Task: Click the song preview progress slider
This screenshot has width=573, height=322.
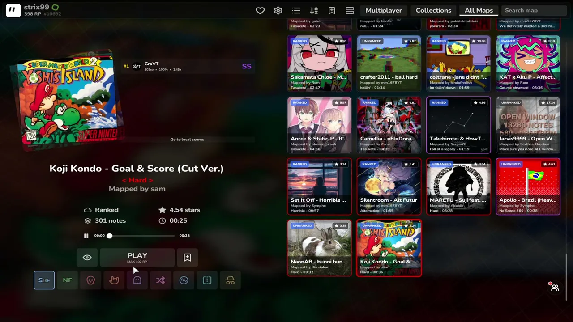Action: 141,236
